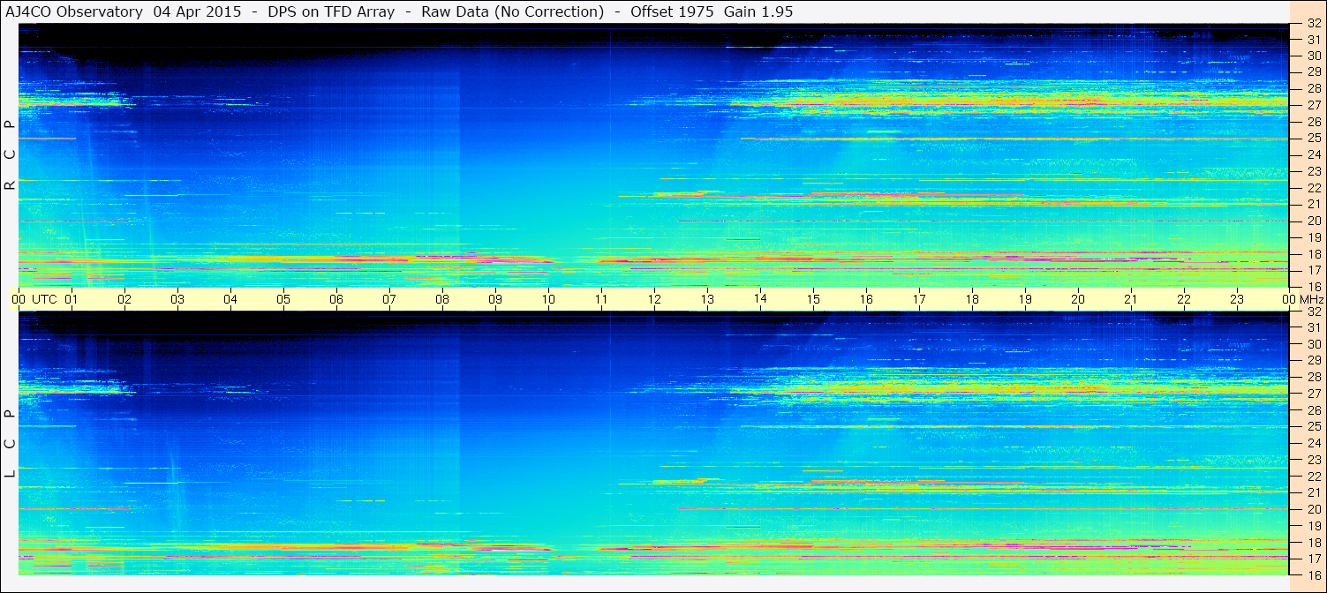Select the 'Offset 1975' value in header
The width and height of the screenshot is (1327, 593).
[x=672, y=11]
